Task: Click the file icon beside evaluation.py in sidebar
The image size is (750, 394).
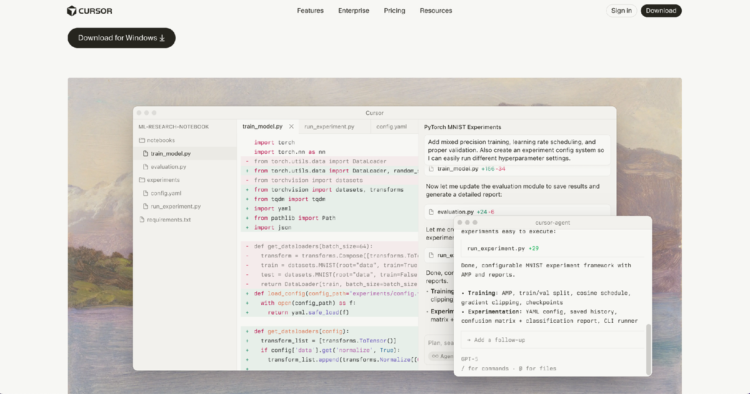Action: tap(146, 167)
